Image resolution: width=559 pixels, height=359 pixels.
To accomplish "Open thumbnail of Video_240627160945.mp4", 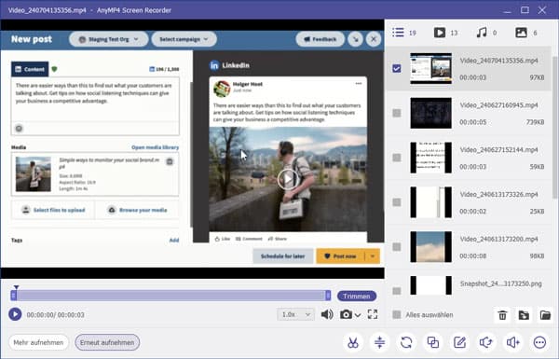I will tap(430, 113).
